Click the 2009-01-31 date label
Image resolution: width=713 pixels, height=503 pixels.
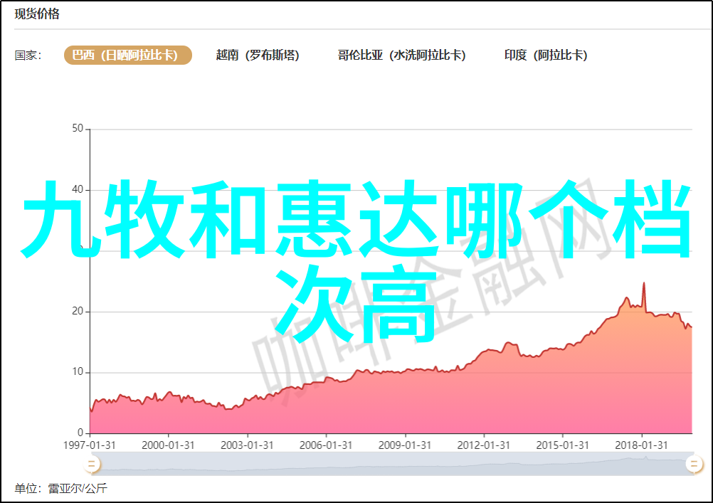click(x=405, y=445)
